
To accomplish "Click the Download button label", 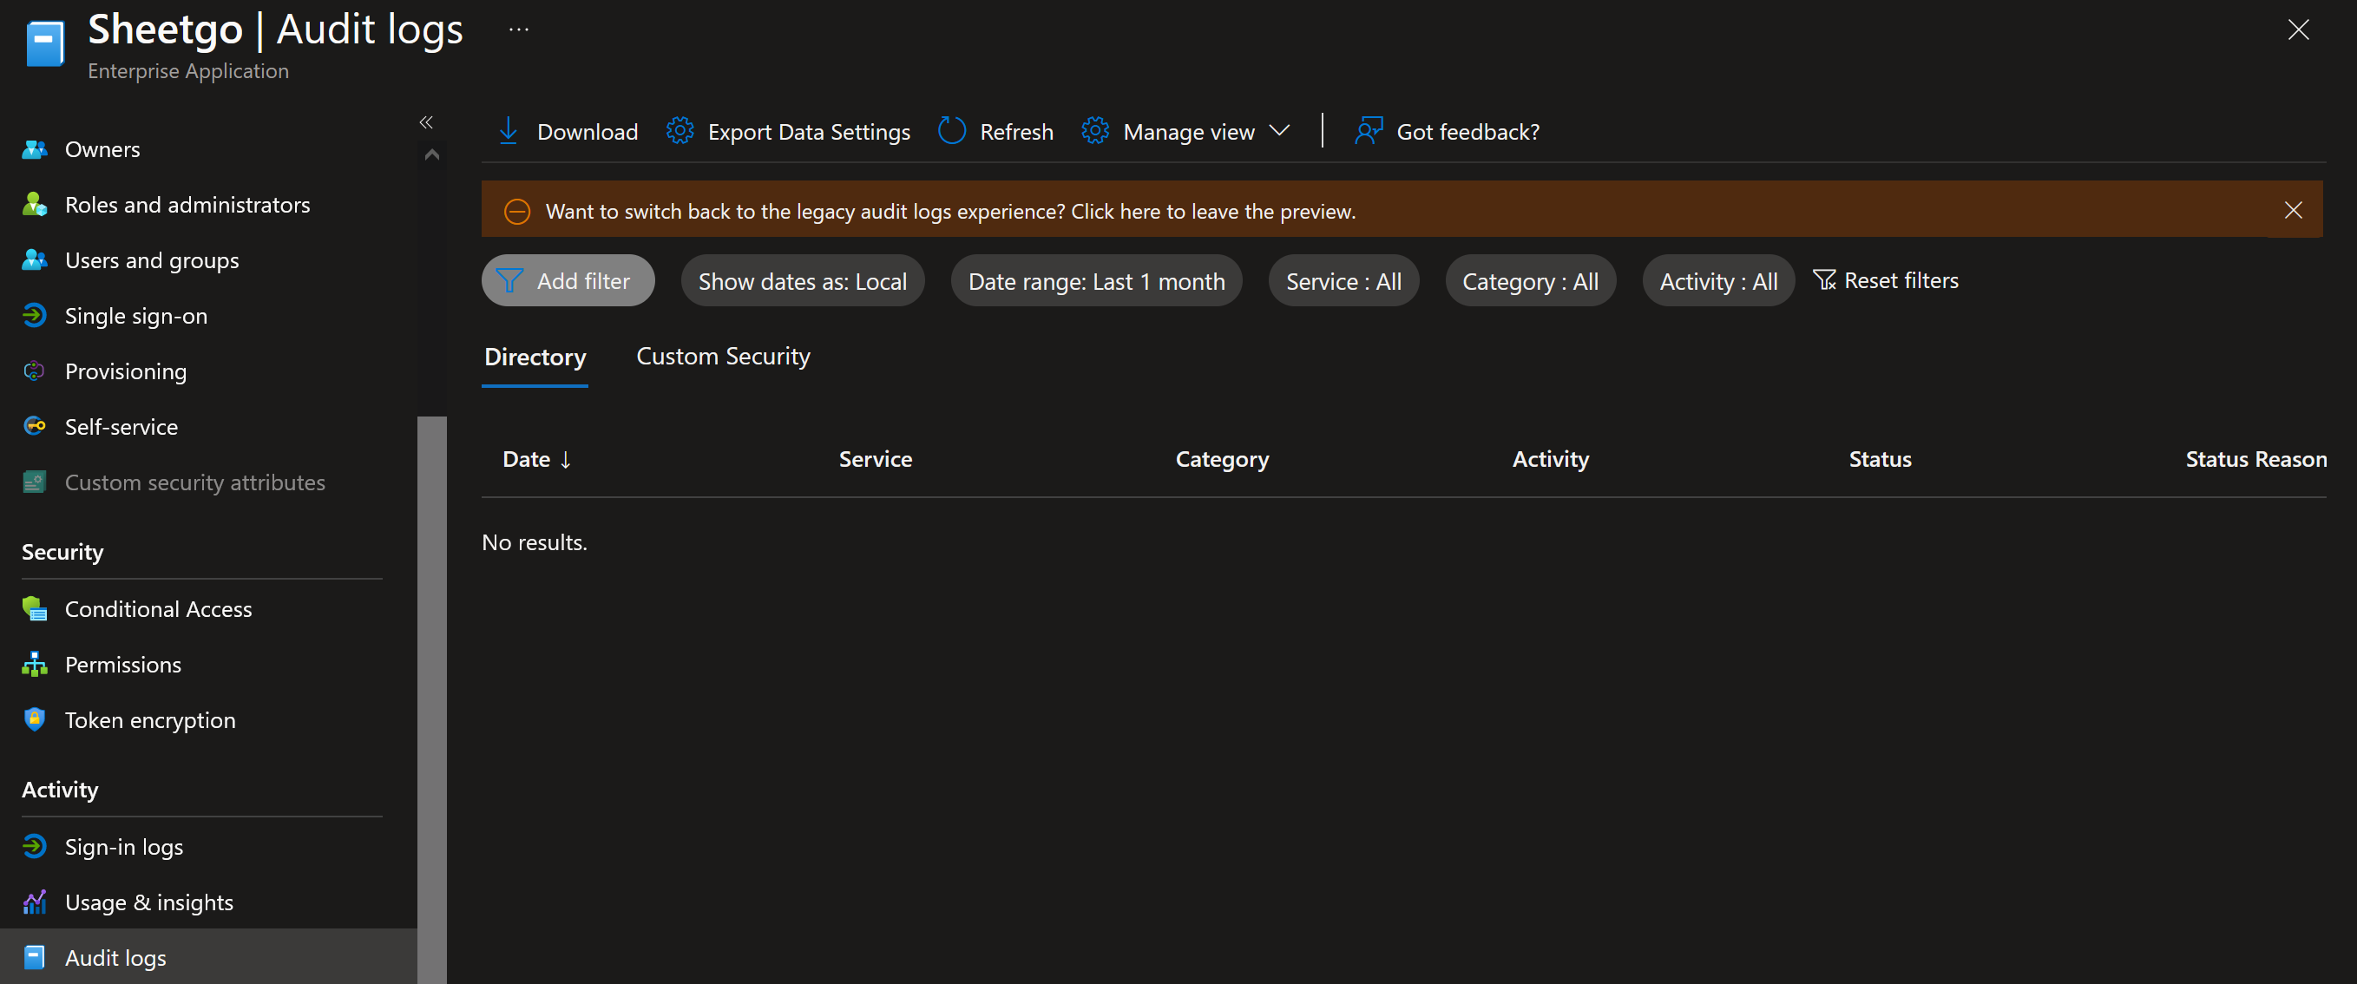I will point(588,132).
